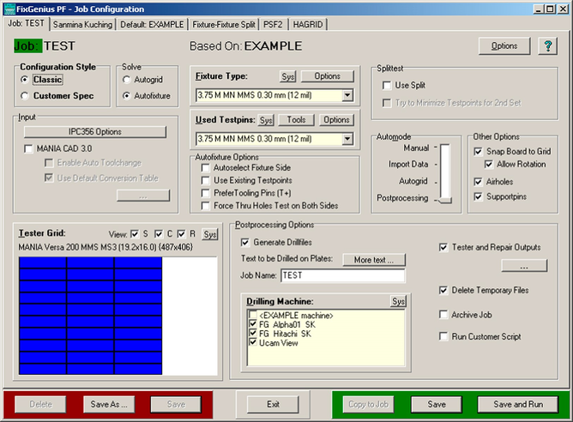Select the Customer Spec configuration style

point(25,95)
